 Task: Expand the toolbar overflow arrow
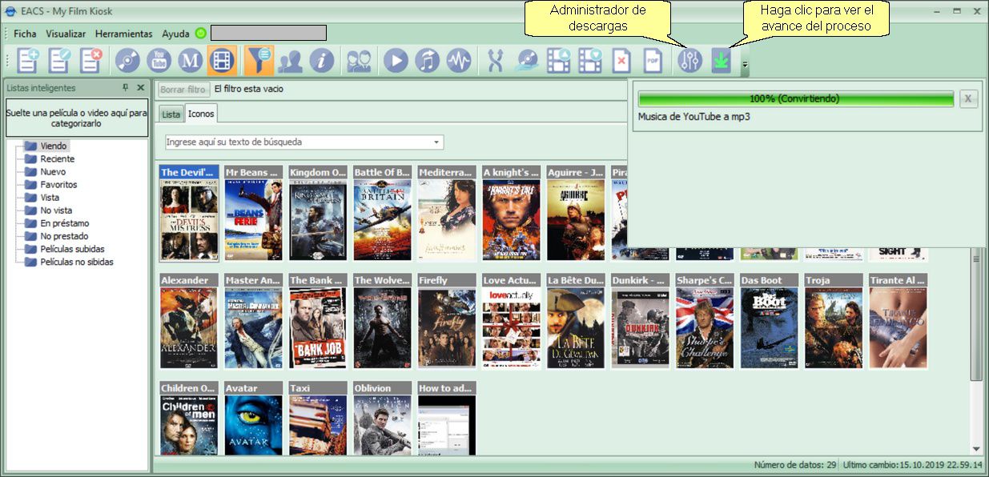click(x=745, y=64)
